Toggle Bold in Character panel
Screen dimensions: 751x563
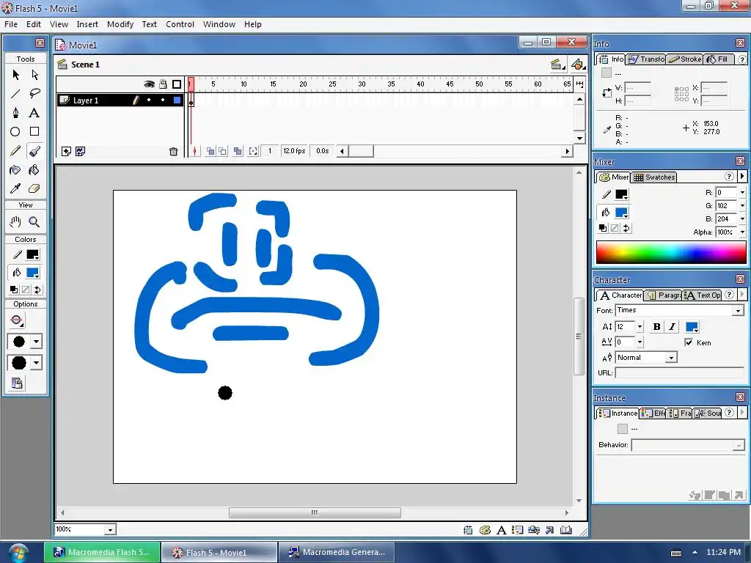pyautogui.click(x=656, y=326)
